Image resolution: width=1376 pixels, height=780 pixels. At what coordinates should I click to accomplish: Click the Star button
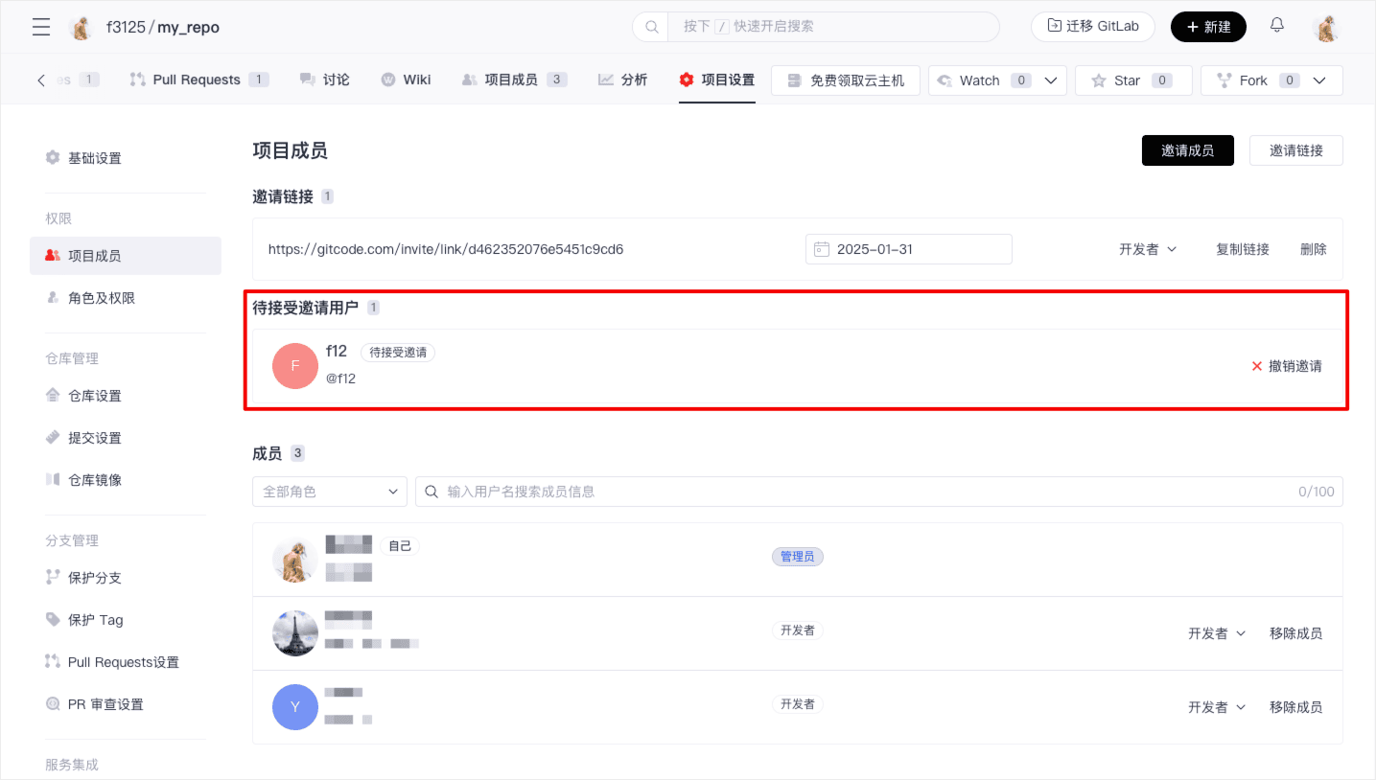[x=1132, y=80]
